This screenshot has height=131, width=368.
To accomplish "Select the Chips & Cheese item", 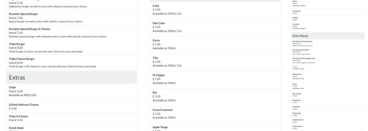I will (18, 116).
